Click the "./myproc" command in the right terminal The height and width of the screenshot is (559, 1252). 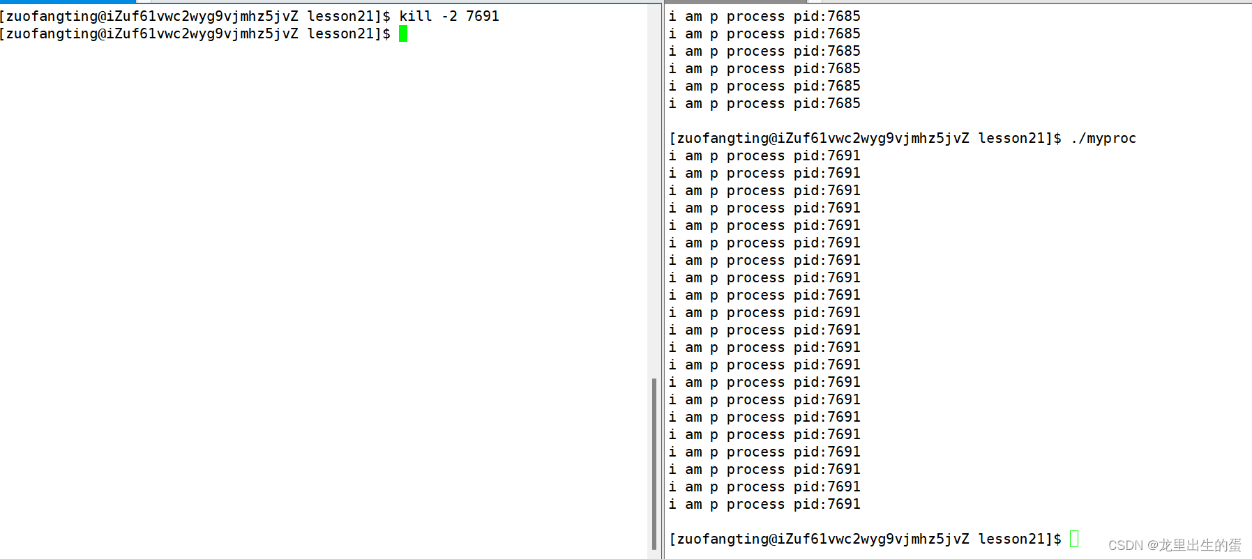pos(1103,138)
